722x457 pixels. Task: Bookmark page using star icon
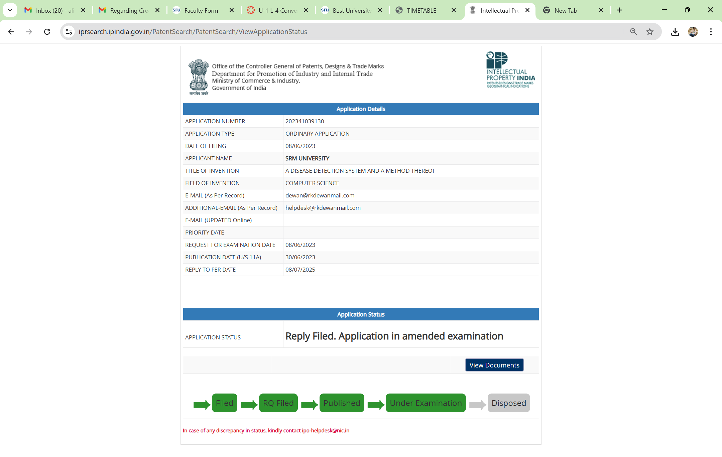click(649, 32)
